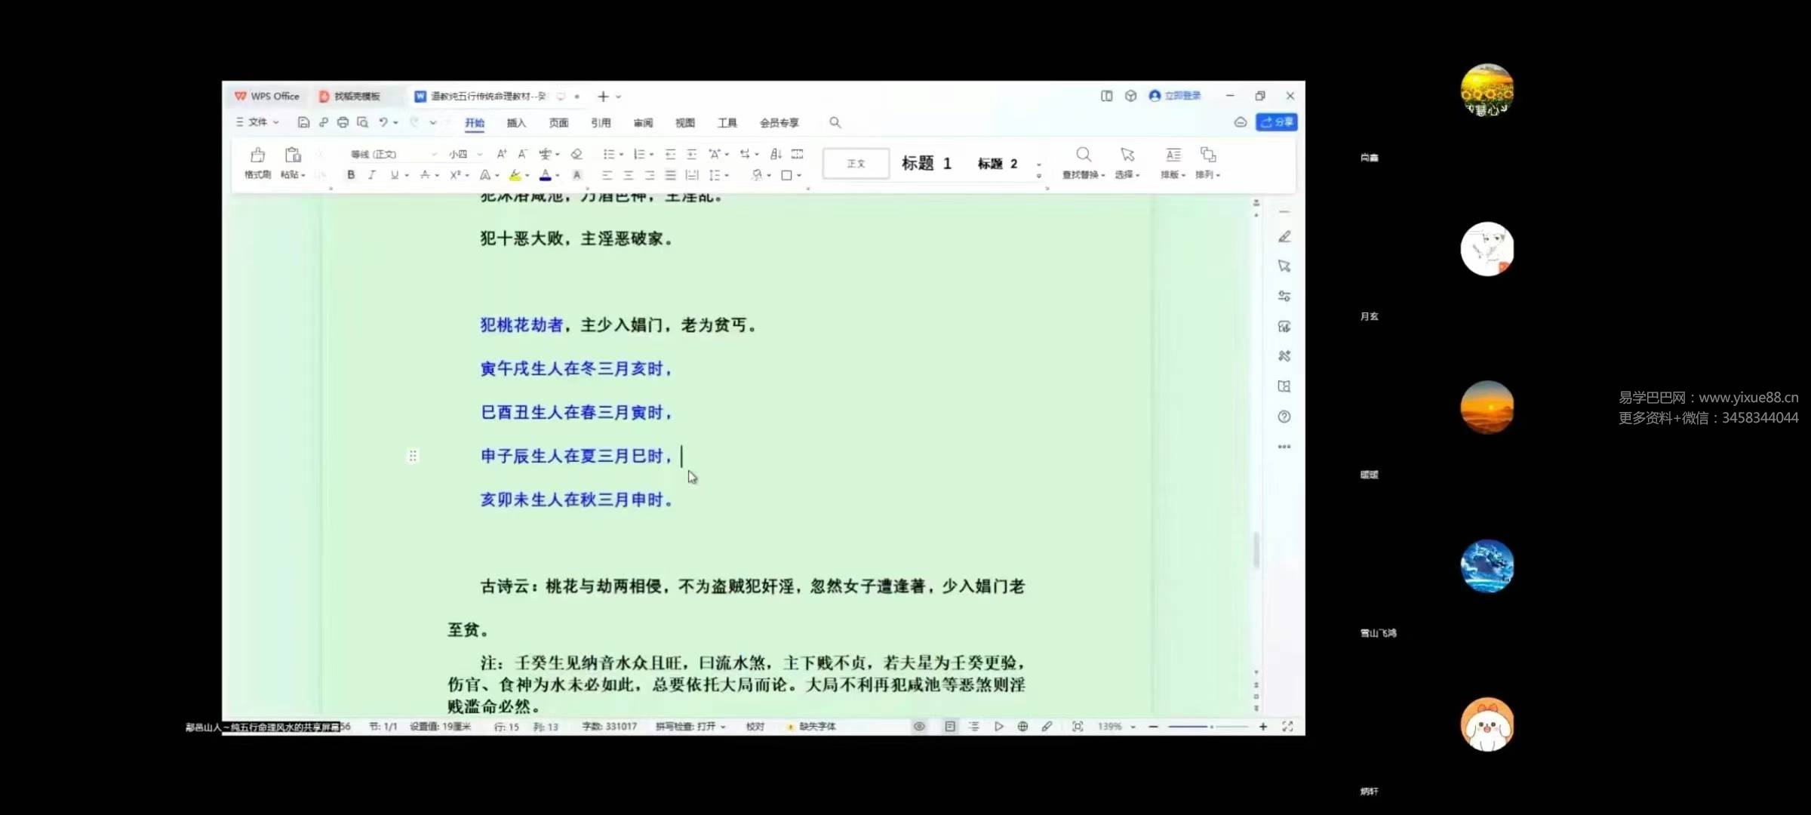Open the pen annotation tool in right sidebar
1811x815 pixels.
1284,236
